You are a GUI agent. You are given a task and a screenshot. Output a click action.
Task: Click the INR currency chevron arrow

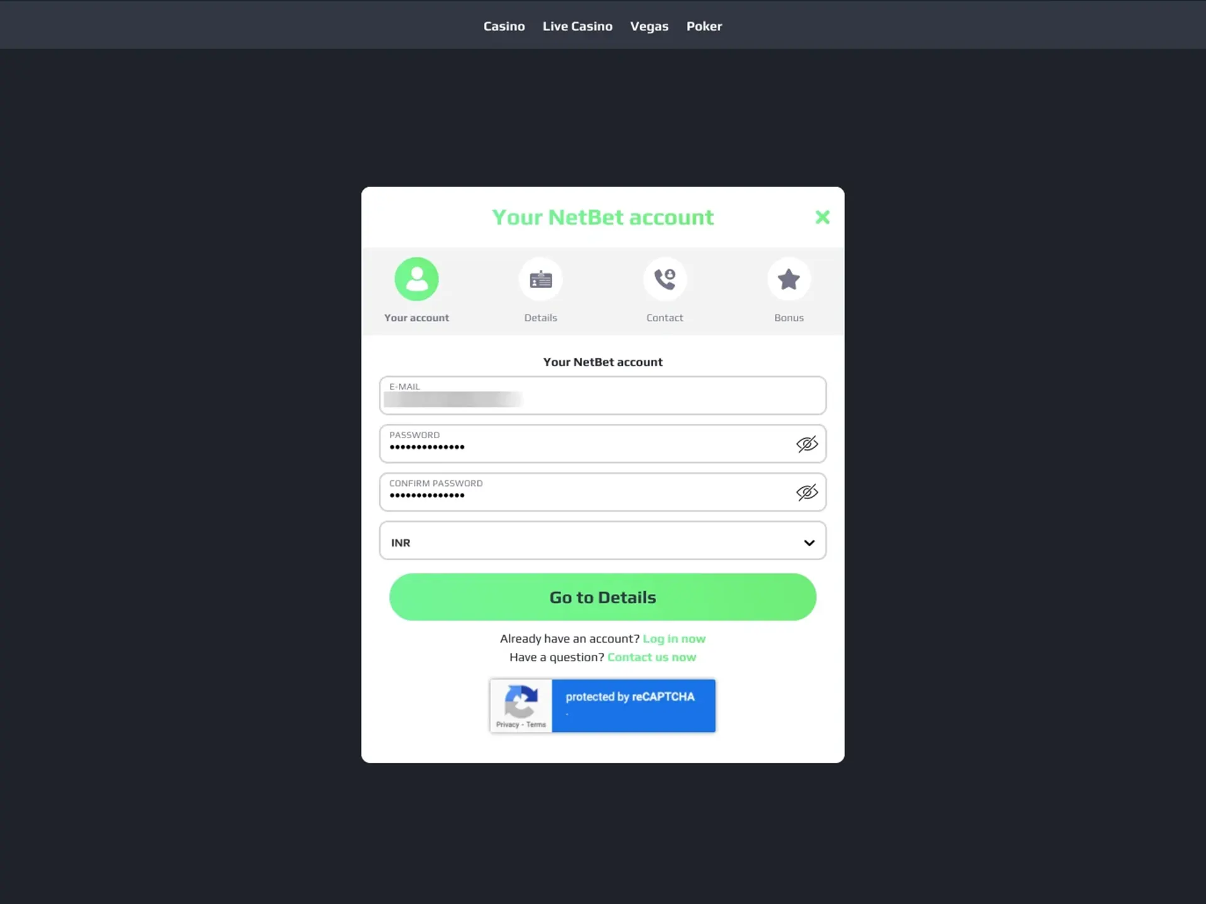809,542
